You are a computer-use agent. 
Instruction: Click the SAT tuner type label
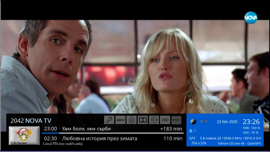(192, 138)
